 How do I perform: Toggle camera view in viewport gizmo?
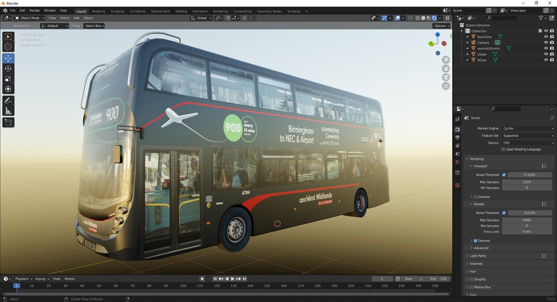pyautogui.click(x=446, y=77)
